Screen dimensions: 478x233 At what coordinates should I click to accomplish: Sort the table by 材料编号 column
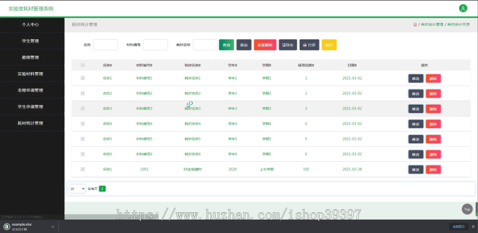click(x=144, y=65)
